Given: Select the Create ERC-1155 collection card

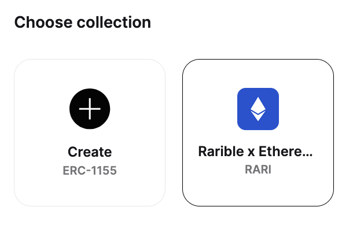Looking at the screenshot, I should point(90,133).
